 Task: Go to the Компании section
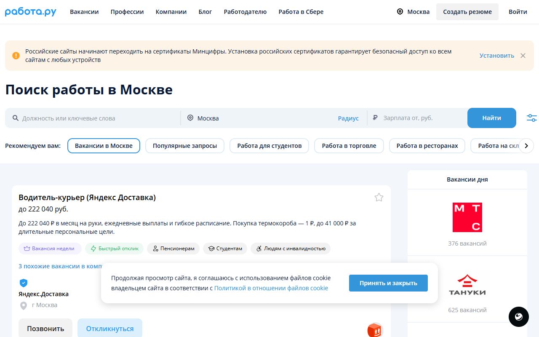(171, 12)
